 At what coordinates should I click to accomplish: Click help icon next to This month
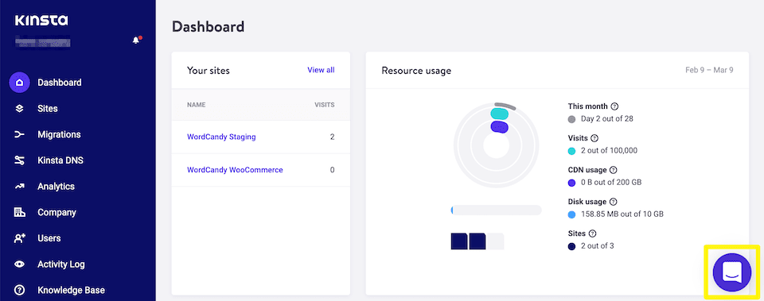pyautogui.click(x=615, y=106)
